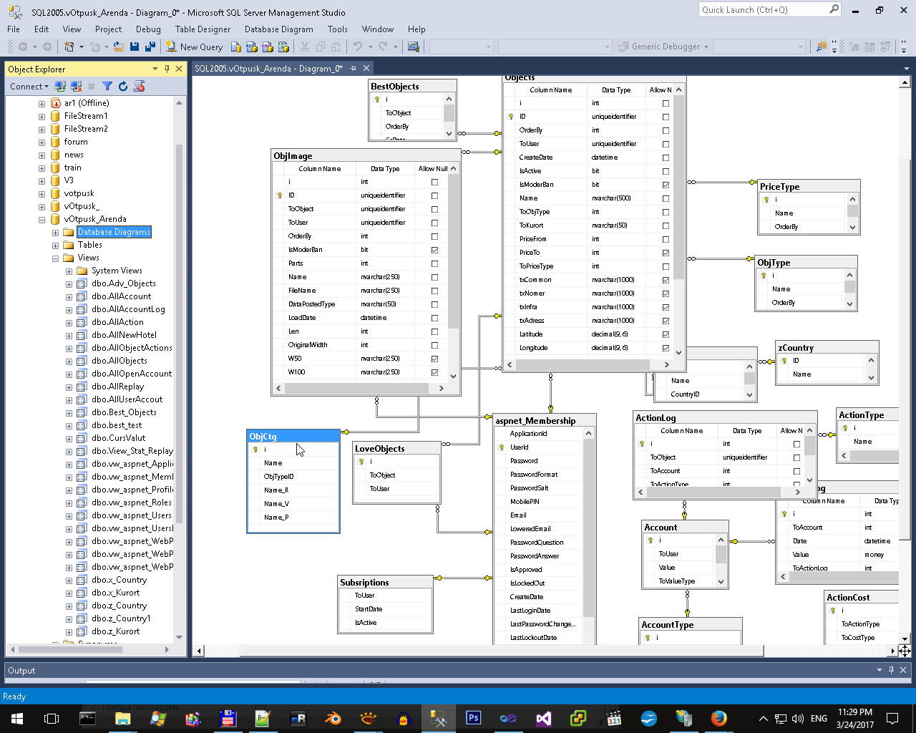Open the Connect dropdown in Object Explorer

[x=29, y=87]
